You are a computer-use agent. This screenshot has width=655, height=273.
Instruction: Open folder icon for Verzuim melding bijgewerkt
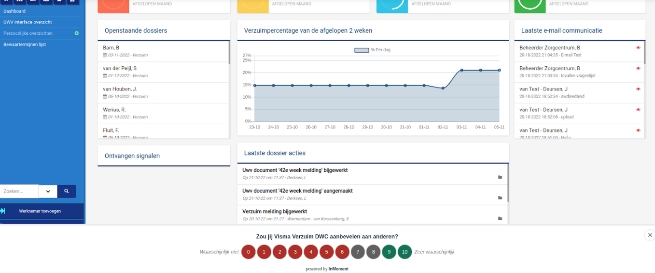500,219
